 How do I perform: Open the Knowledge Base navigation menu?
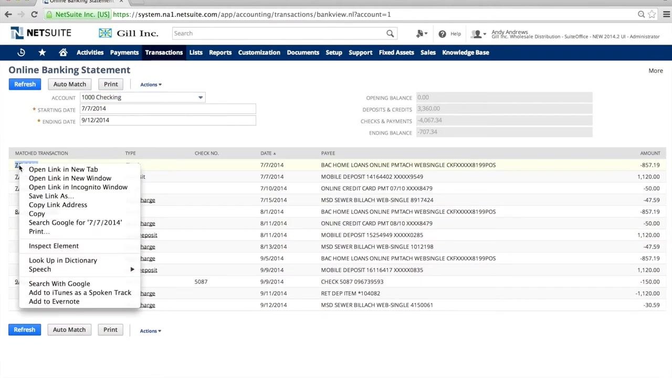point(465,52)
